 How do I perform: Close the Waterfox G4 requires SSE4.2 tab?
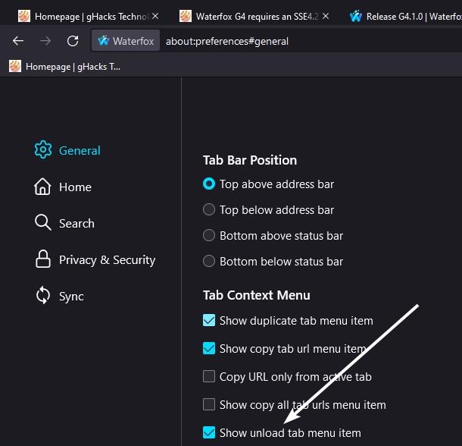pos(326,16)
